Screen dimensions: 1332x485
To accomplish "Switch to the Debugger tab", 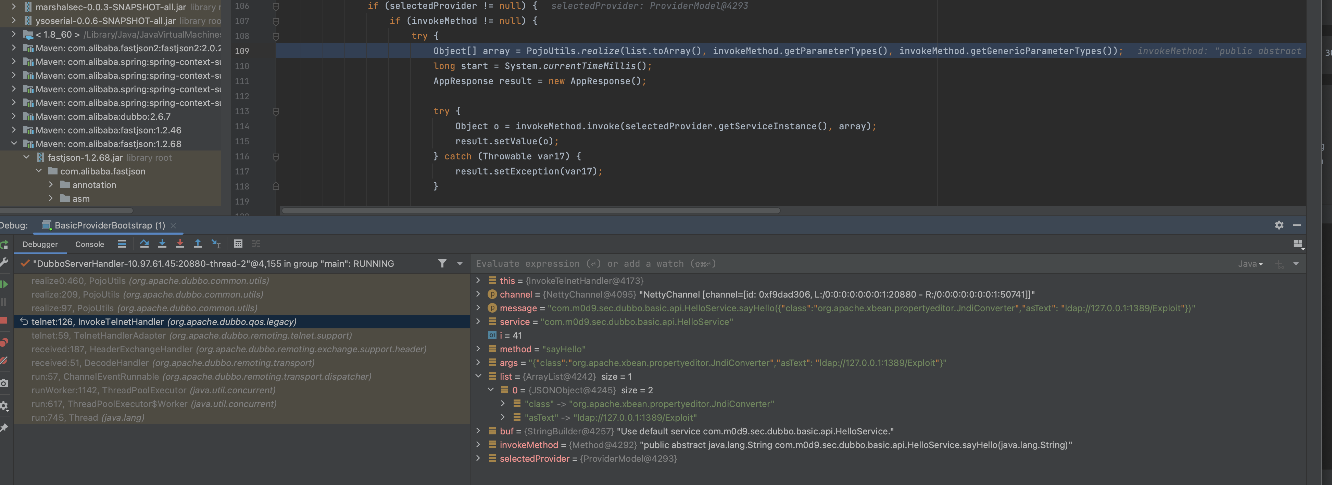I will (x=40, y=244).
